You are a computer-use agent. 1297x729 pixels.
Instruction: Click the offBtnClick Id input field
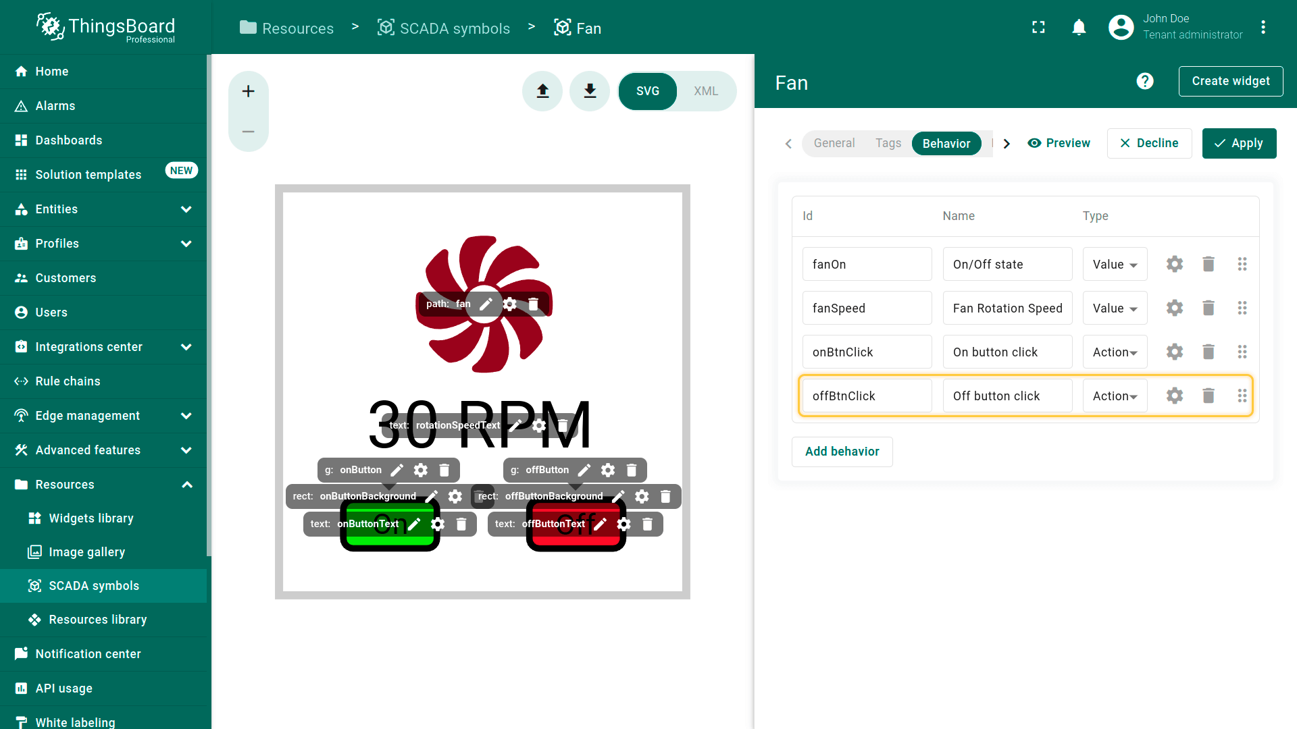tap(867, 396)
